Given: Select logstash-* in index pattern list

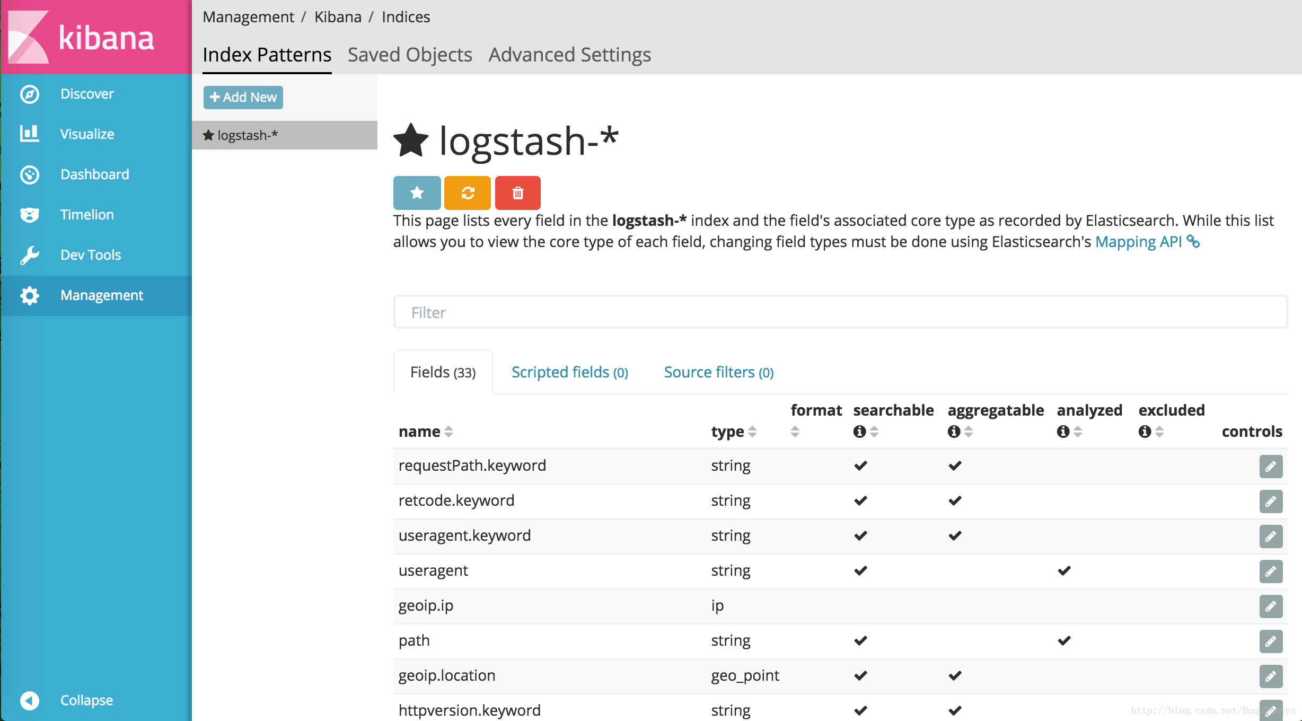Looking at the screenshot, I should coord(285,135).
